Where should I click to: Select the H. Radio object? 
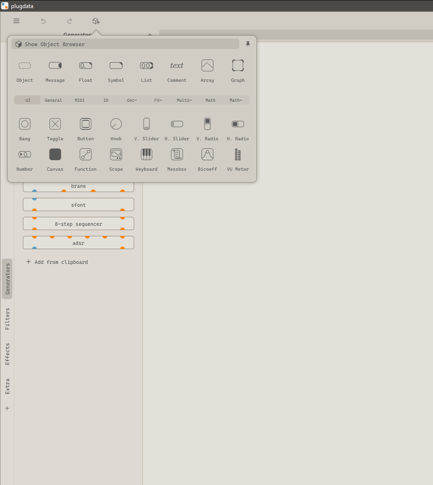point(237,125)
